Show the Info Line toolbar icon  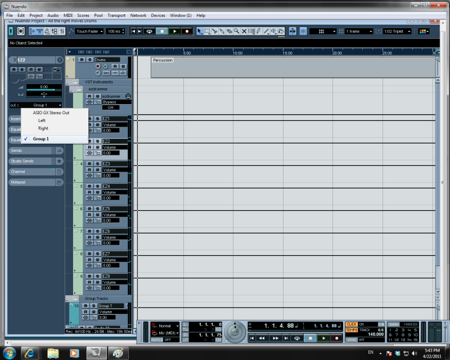pyautogui.click(x=40, y=31)
